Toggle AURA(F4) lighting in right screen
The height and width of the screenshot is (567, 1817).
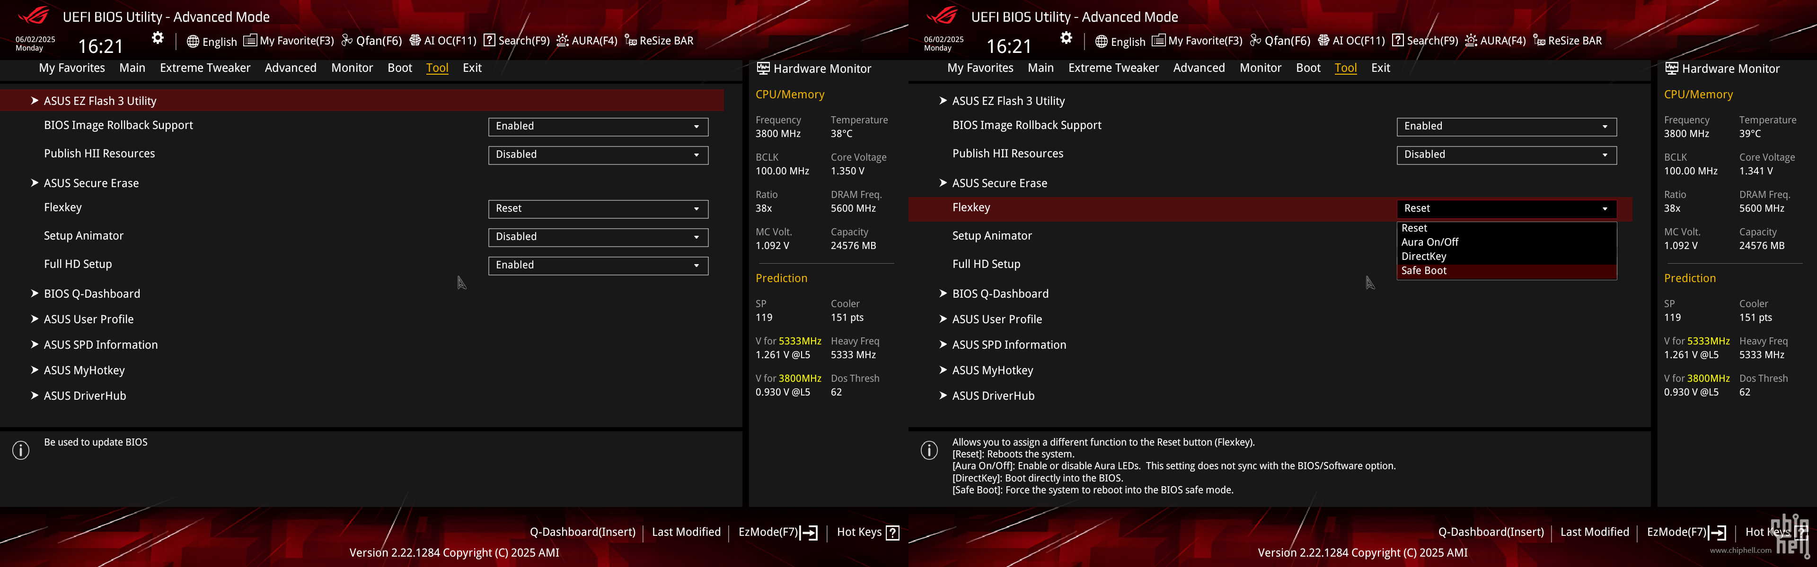point(1495,41)
